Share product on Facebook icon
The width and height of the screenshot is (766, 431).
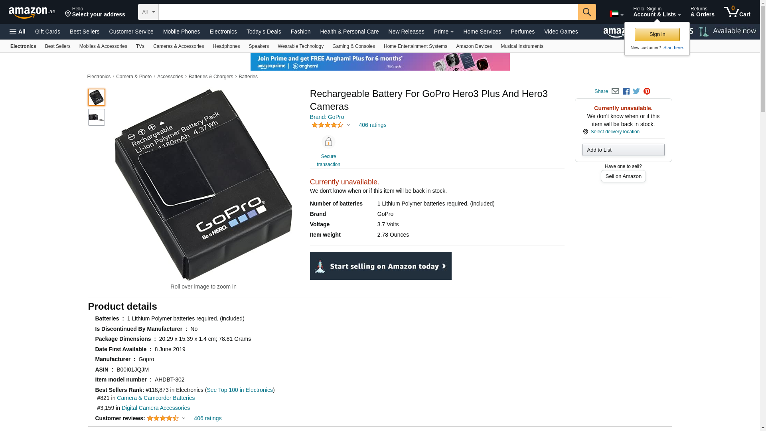pyautogui.click(x=626, y=91)
